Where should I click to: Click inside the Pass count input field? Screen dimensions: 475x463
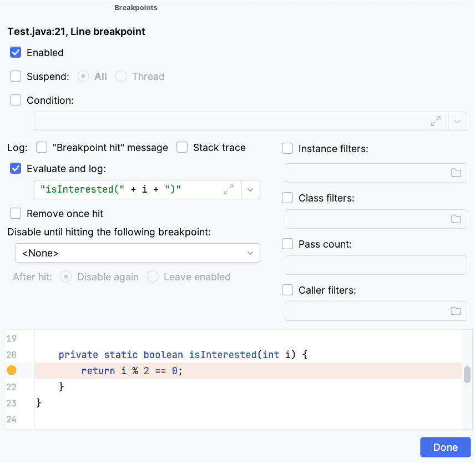(x=375, y=265)
